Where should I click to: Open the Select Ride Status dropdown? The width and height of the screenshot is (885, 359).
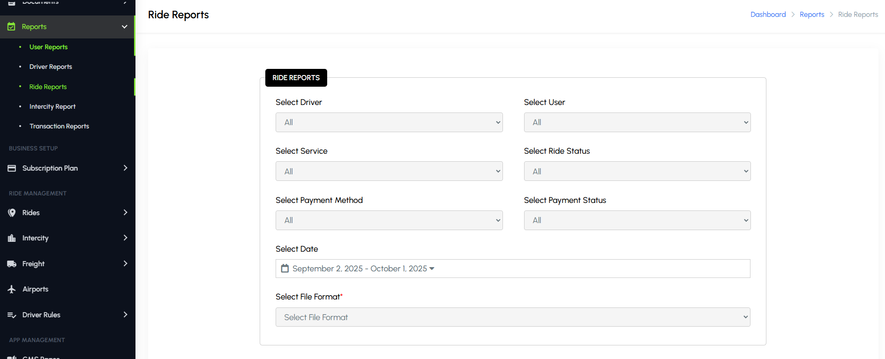pos(637,172)
